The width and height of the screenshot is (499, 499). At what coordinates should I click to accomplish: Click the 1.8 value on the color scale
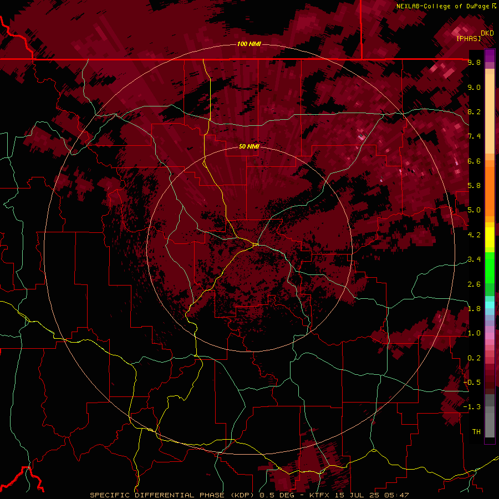[474, 309]
